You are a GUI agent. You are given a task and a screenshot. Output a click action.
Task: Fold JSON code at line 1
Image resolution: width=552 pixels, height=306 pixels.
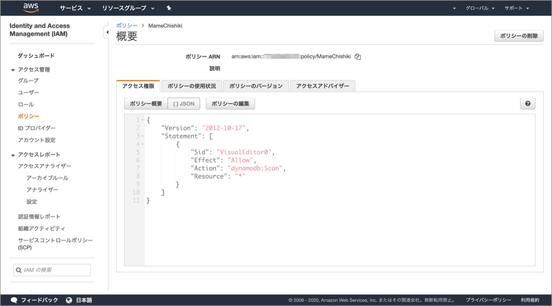(x=143, y=120)
